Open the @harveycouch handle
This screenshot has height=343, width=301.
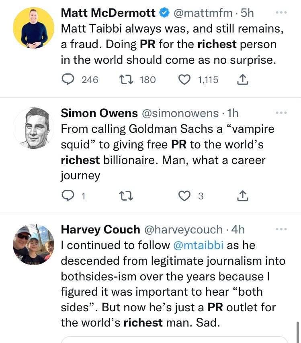point(183,229)
